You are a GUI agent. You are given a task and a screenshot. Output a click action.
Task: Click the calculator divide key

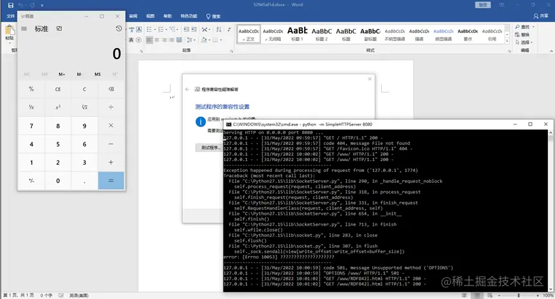pos(111,107)
